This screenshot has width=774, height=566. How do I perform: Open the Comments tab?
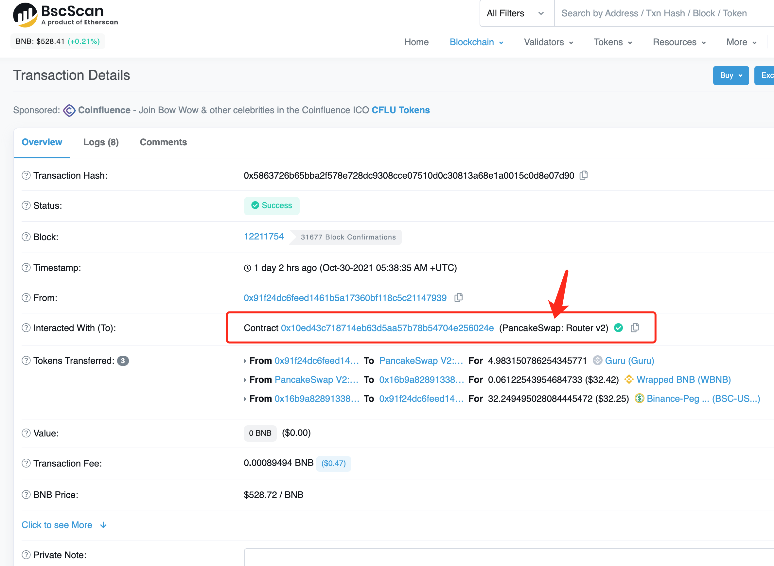pos(163,142)
